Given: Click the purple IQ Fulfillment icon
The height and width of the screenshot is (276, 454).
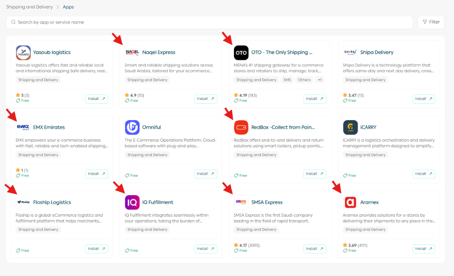Looking at the screenshot, I should click(132, 202).
